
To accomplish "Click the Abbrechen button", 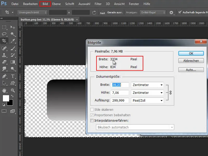I will pos(191,61).
